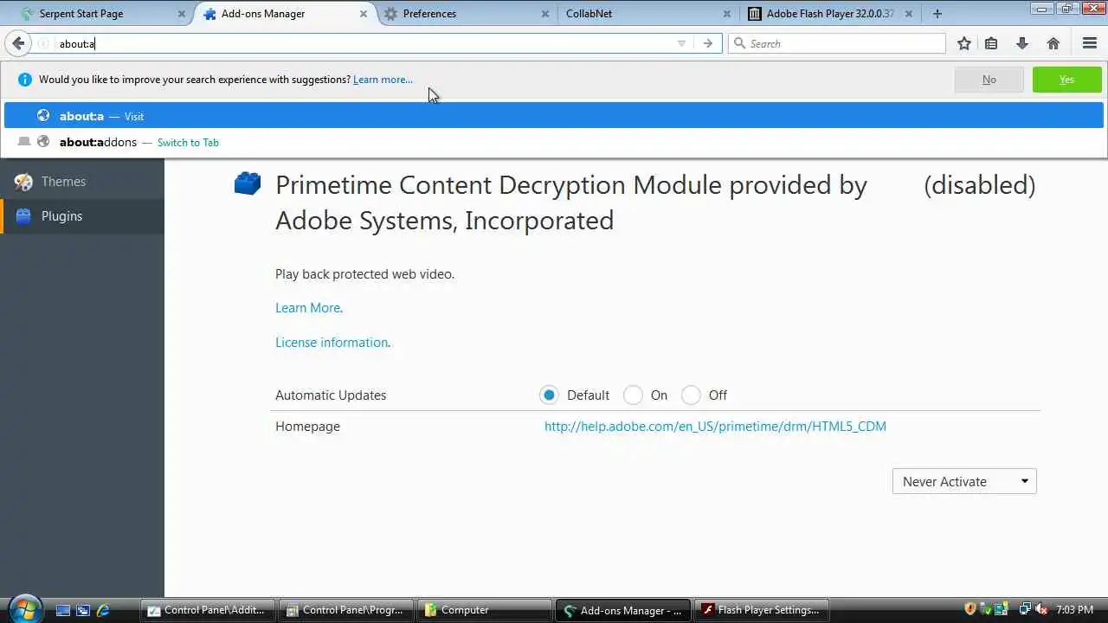Bookmark this page with the star icon
This screenshot has width=1108, height=623.
tap(964, 43)
